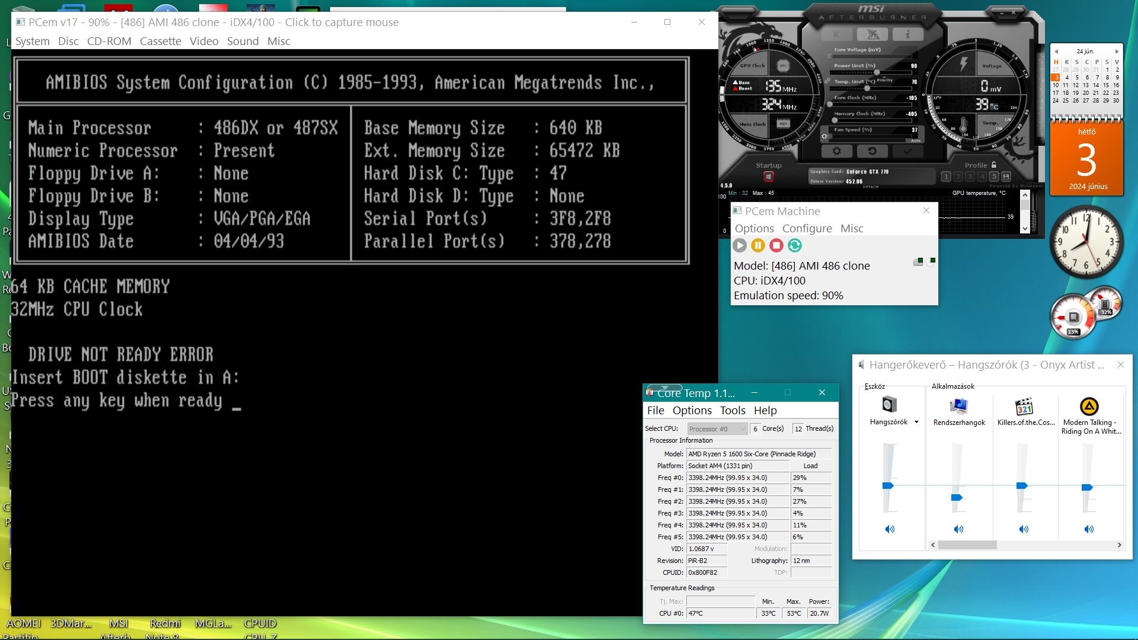This screenshot has width=1138, height=640.
Task: Open Disc menu in PCem window
Action: point(68,41)
